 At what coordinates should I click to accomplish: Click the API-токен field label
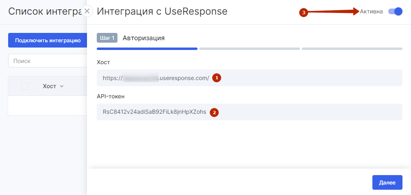(111, 96)
